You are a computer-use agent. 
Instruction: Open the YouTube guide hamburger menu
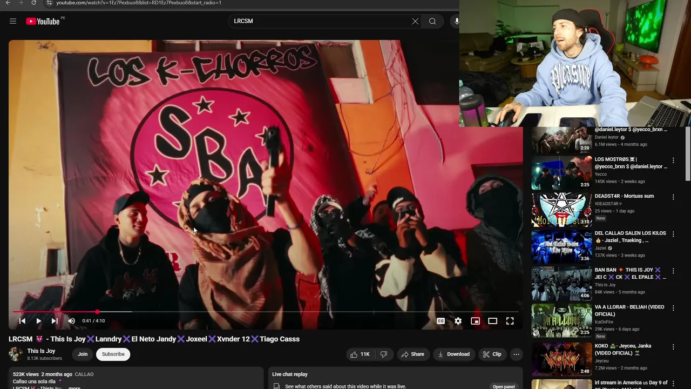pyautogui.click(x=13, y=21)
